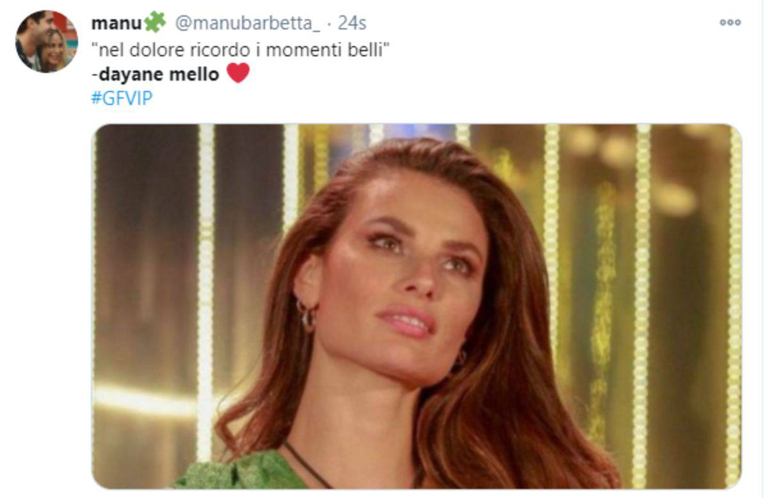Click the manu profile avatar picture
Viewport: 781px width, 498px height.
click(47, 41)
